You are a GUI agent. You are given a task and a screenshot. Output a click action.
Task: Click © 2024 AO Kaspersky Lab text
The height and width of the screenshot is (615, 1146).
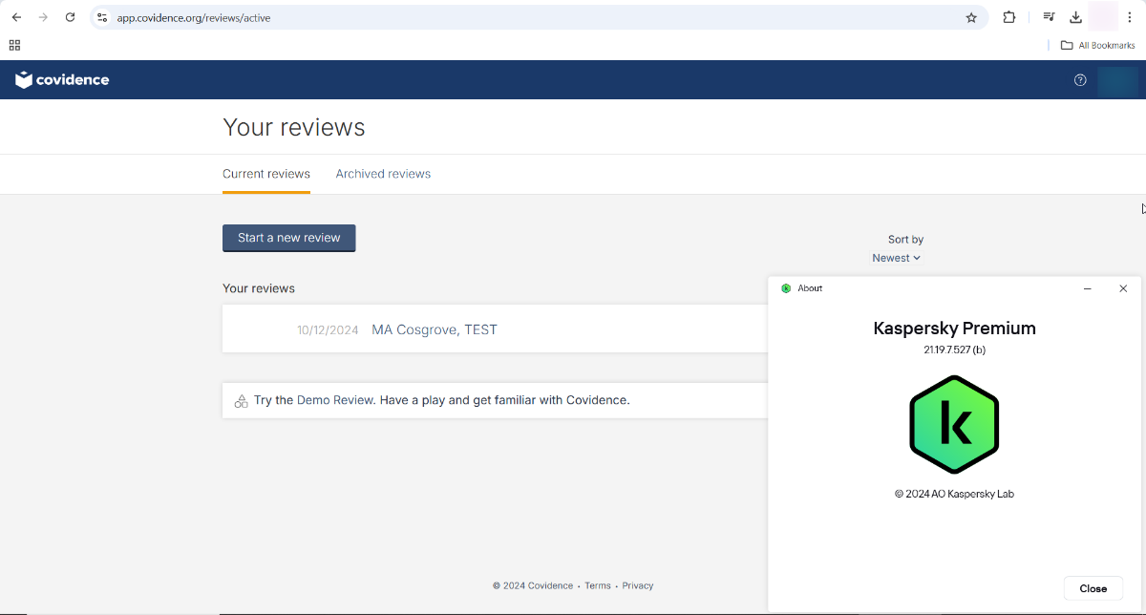point(954,494)
